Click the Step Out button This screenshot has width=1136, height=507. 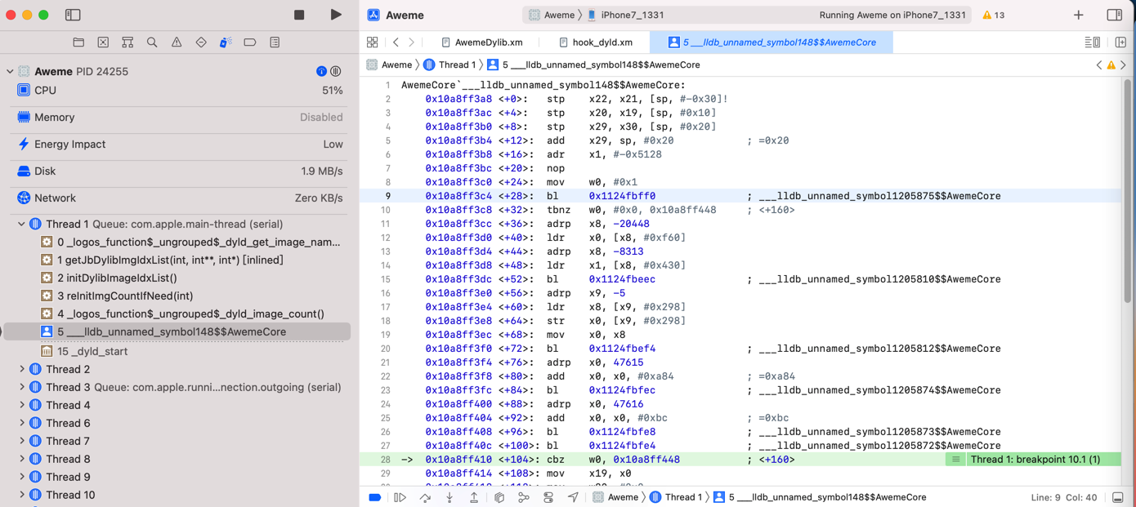pyautogui.click(x=474, y=497)
